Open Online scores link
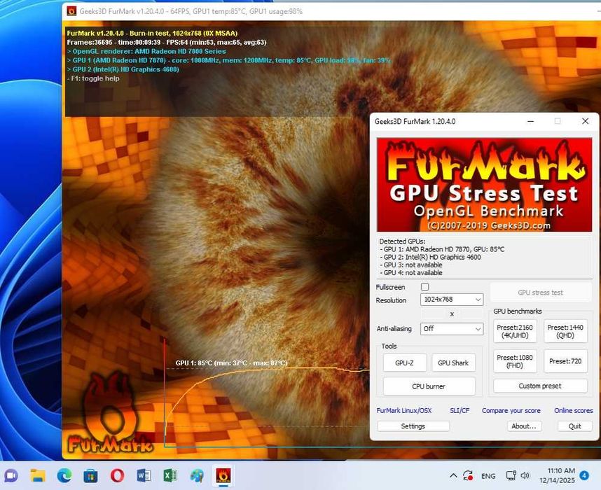 574,411
